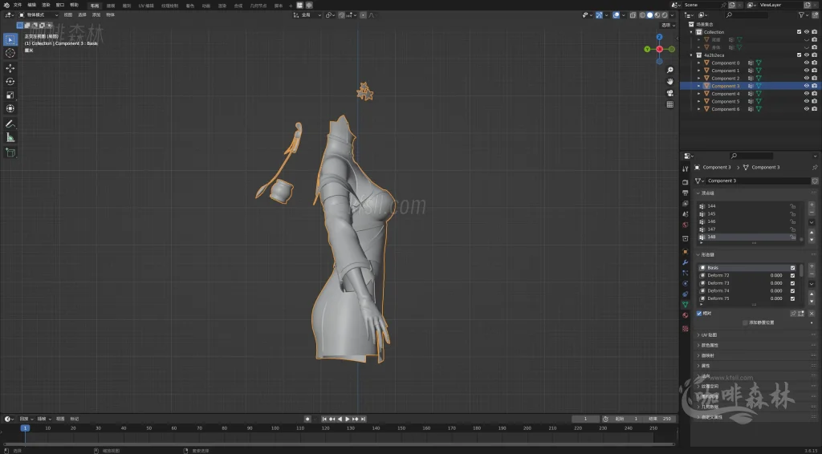This screenshot has height=454, width=822.
Task: Expand Component 0 in outliner
Action: [699, 63]
